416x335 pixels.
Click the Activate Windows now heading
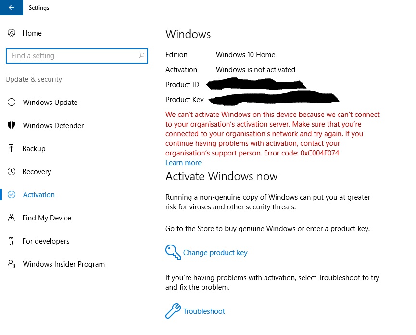click(222, 176)
